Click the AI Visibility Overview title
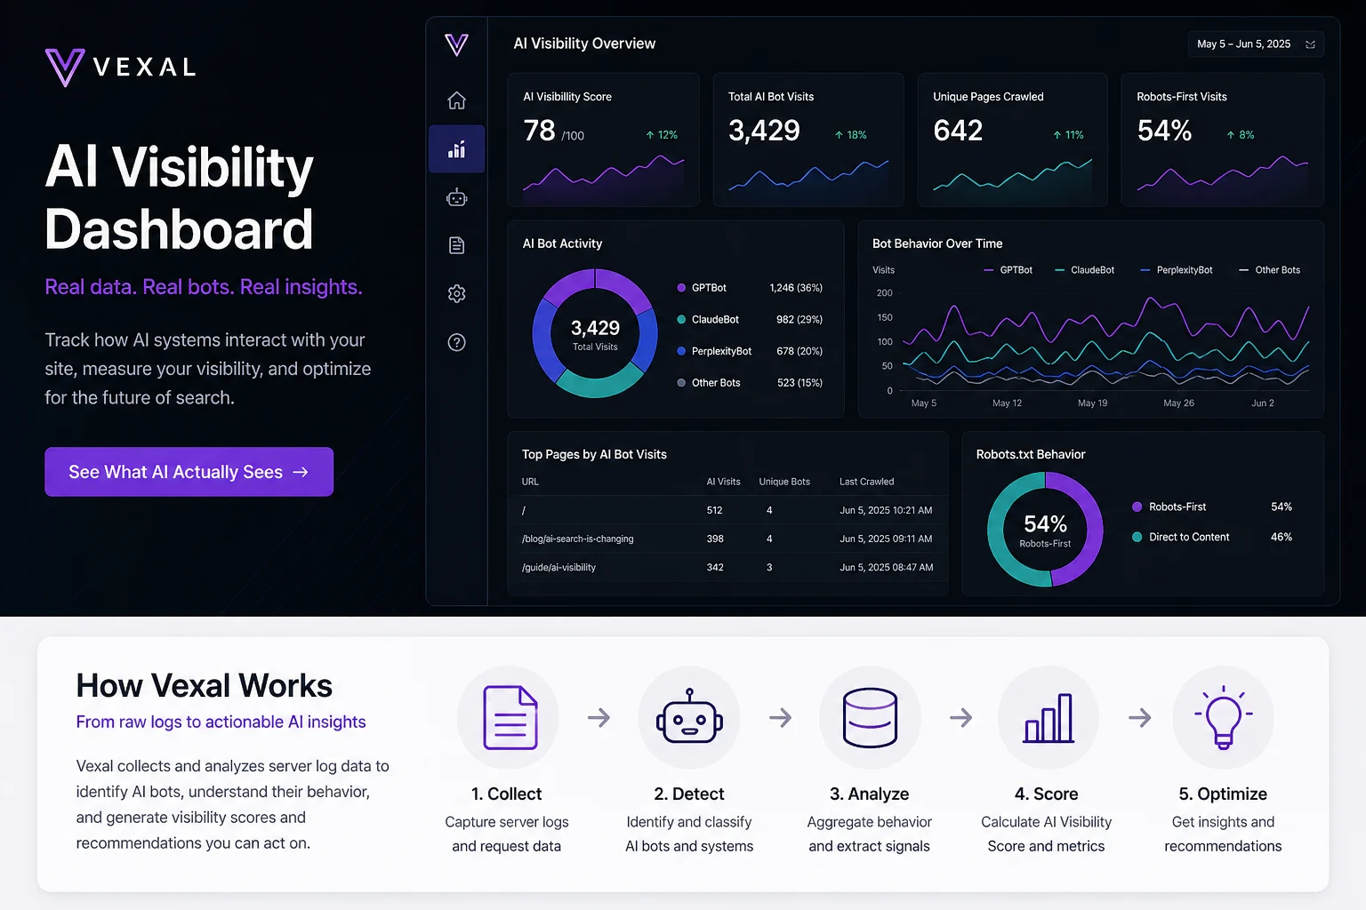The image size is (1366, 910). (x=584, y=44)
